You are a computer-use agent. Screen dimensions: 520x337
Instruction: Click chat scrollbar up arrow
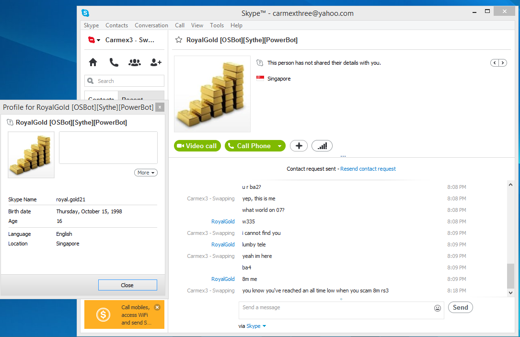[x=511, y=185]
